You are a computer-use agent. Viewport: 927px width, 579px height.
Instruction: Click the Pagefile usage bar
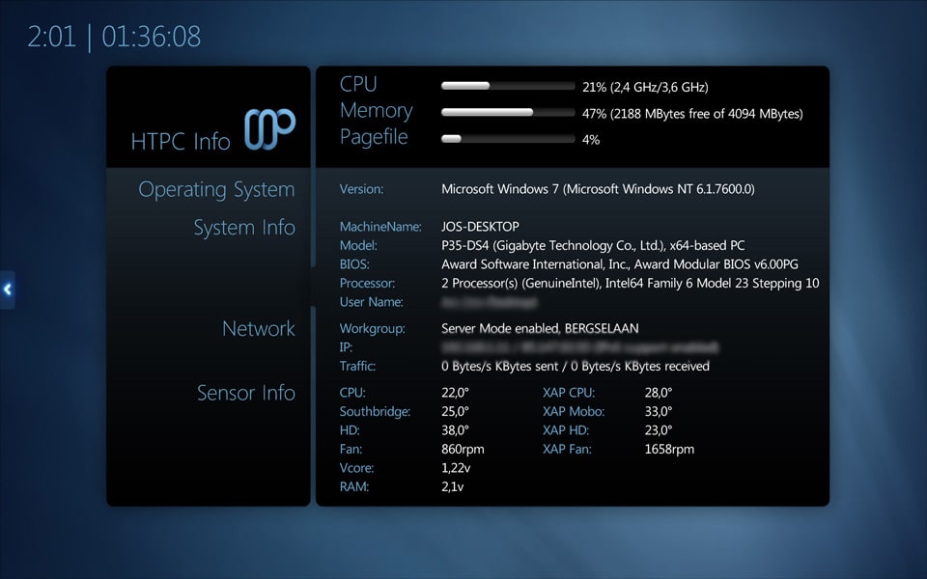(507, 139)
